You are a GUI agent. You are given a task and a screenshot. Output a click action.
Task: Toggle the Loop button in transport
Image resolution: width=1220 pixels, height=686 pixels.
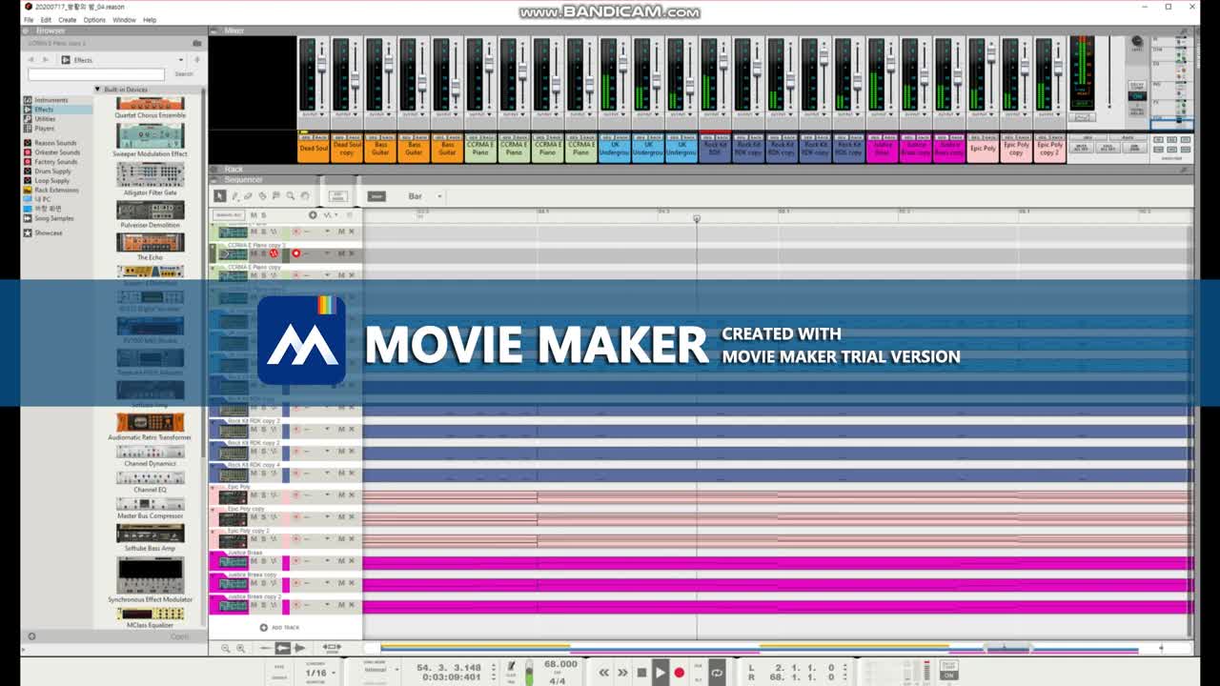click(717, 672)
